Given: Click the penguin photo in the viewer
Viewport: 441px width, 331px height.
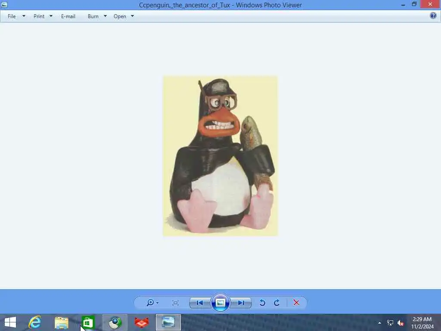Looking at the screenshot, I should [220, 156].
